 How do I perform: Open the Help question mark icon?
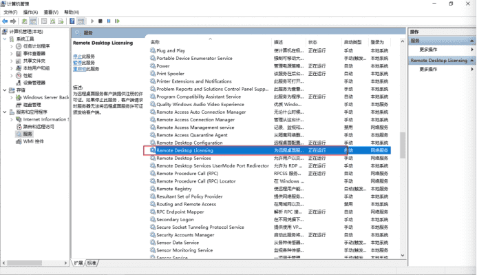coord(72,21)
